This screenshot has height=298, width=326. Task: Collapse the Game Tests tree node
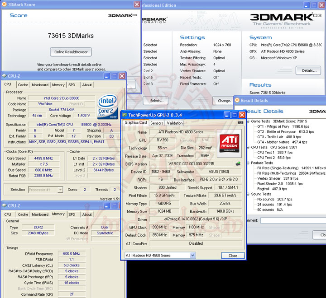248,121
